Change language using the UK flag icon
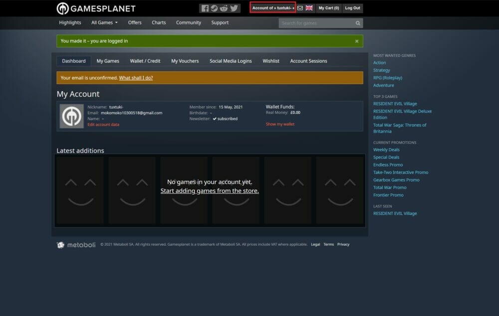Image resolution: width=499 pixels, height=316 pixels. [x=309, y=8]
